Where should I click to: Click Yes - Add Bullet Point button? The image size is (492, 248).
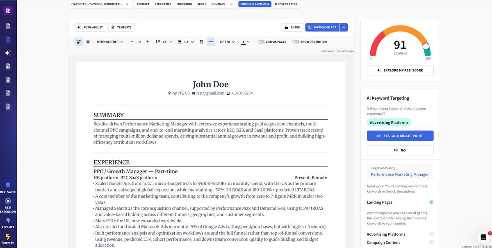point(400,136)
